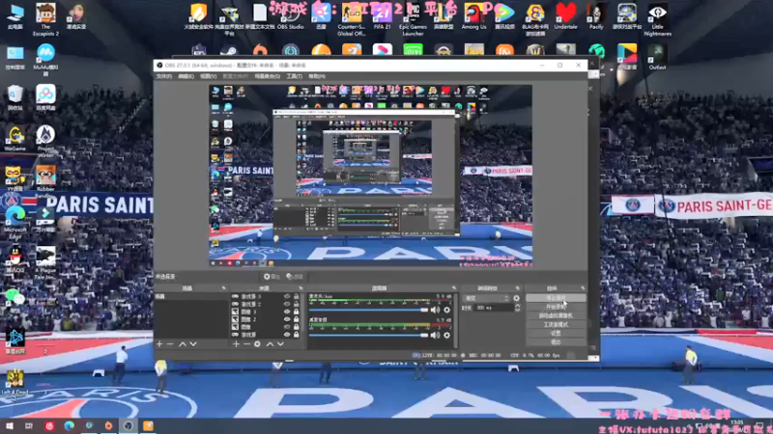773x434 pixels.
Task: Open source 属性 properties button above docks
Action: click(272, 277)
